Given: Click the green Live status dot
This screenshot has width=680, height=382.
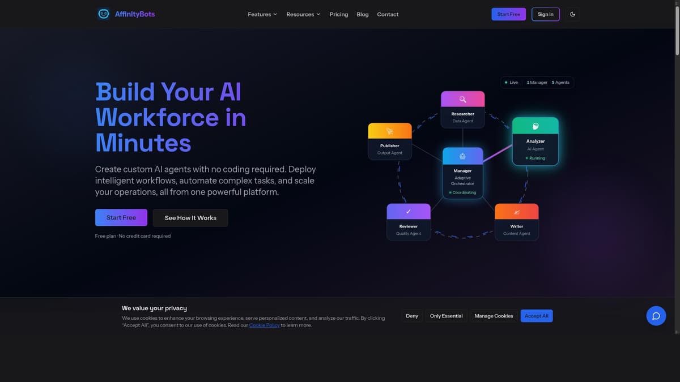Looking at the screenshot, I should (506, 82).
